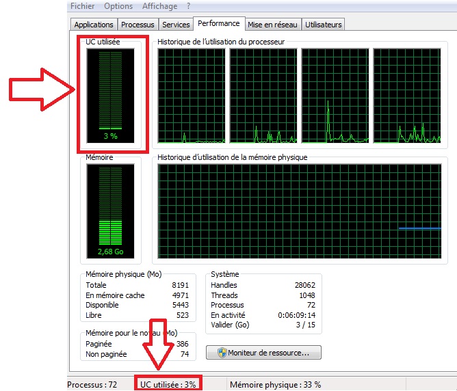Switch to the Mise en réseau tab
Viewport: 457px width, 391px height.
(x=272, y=25)
